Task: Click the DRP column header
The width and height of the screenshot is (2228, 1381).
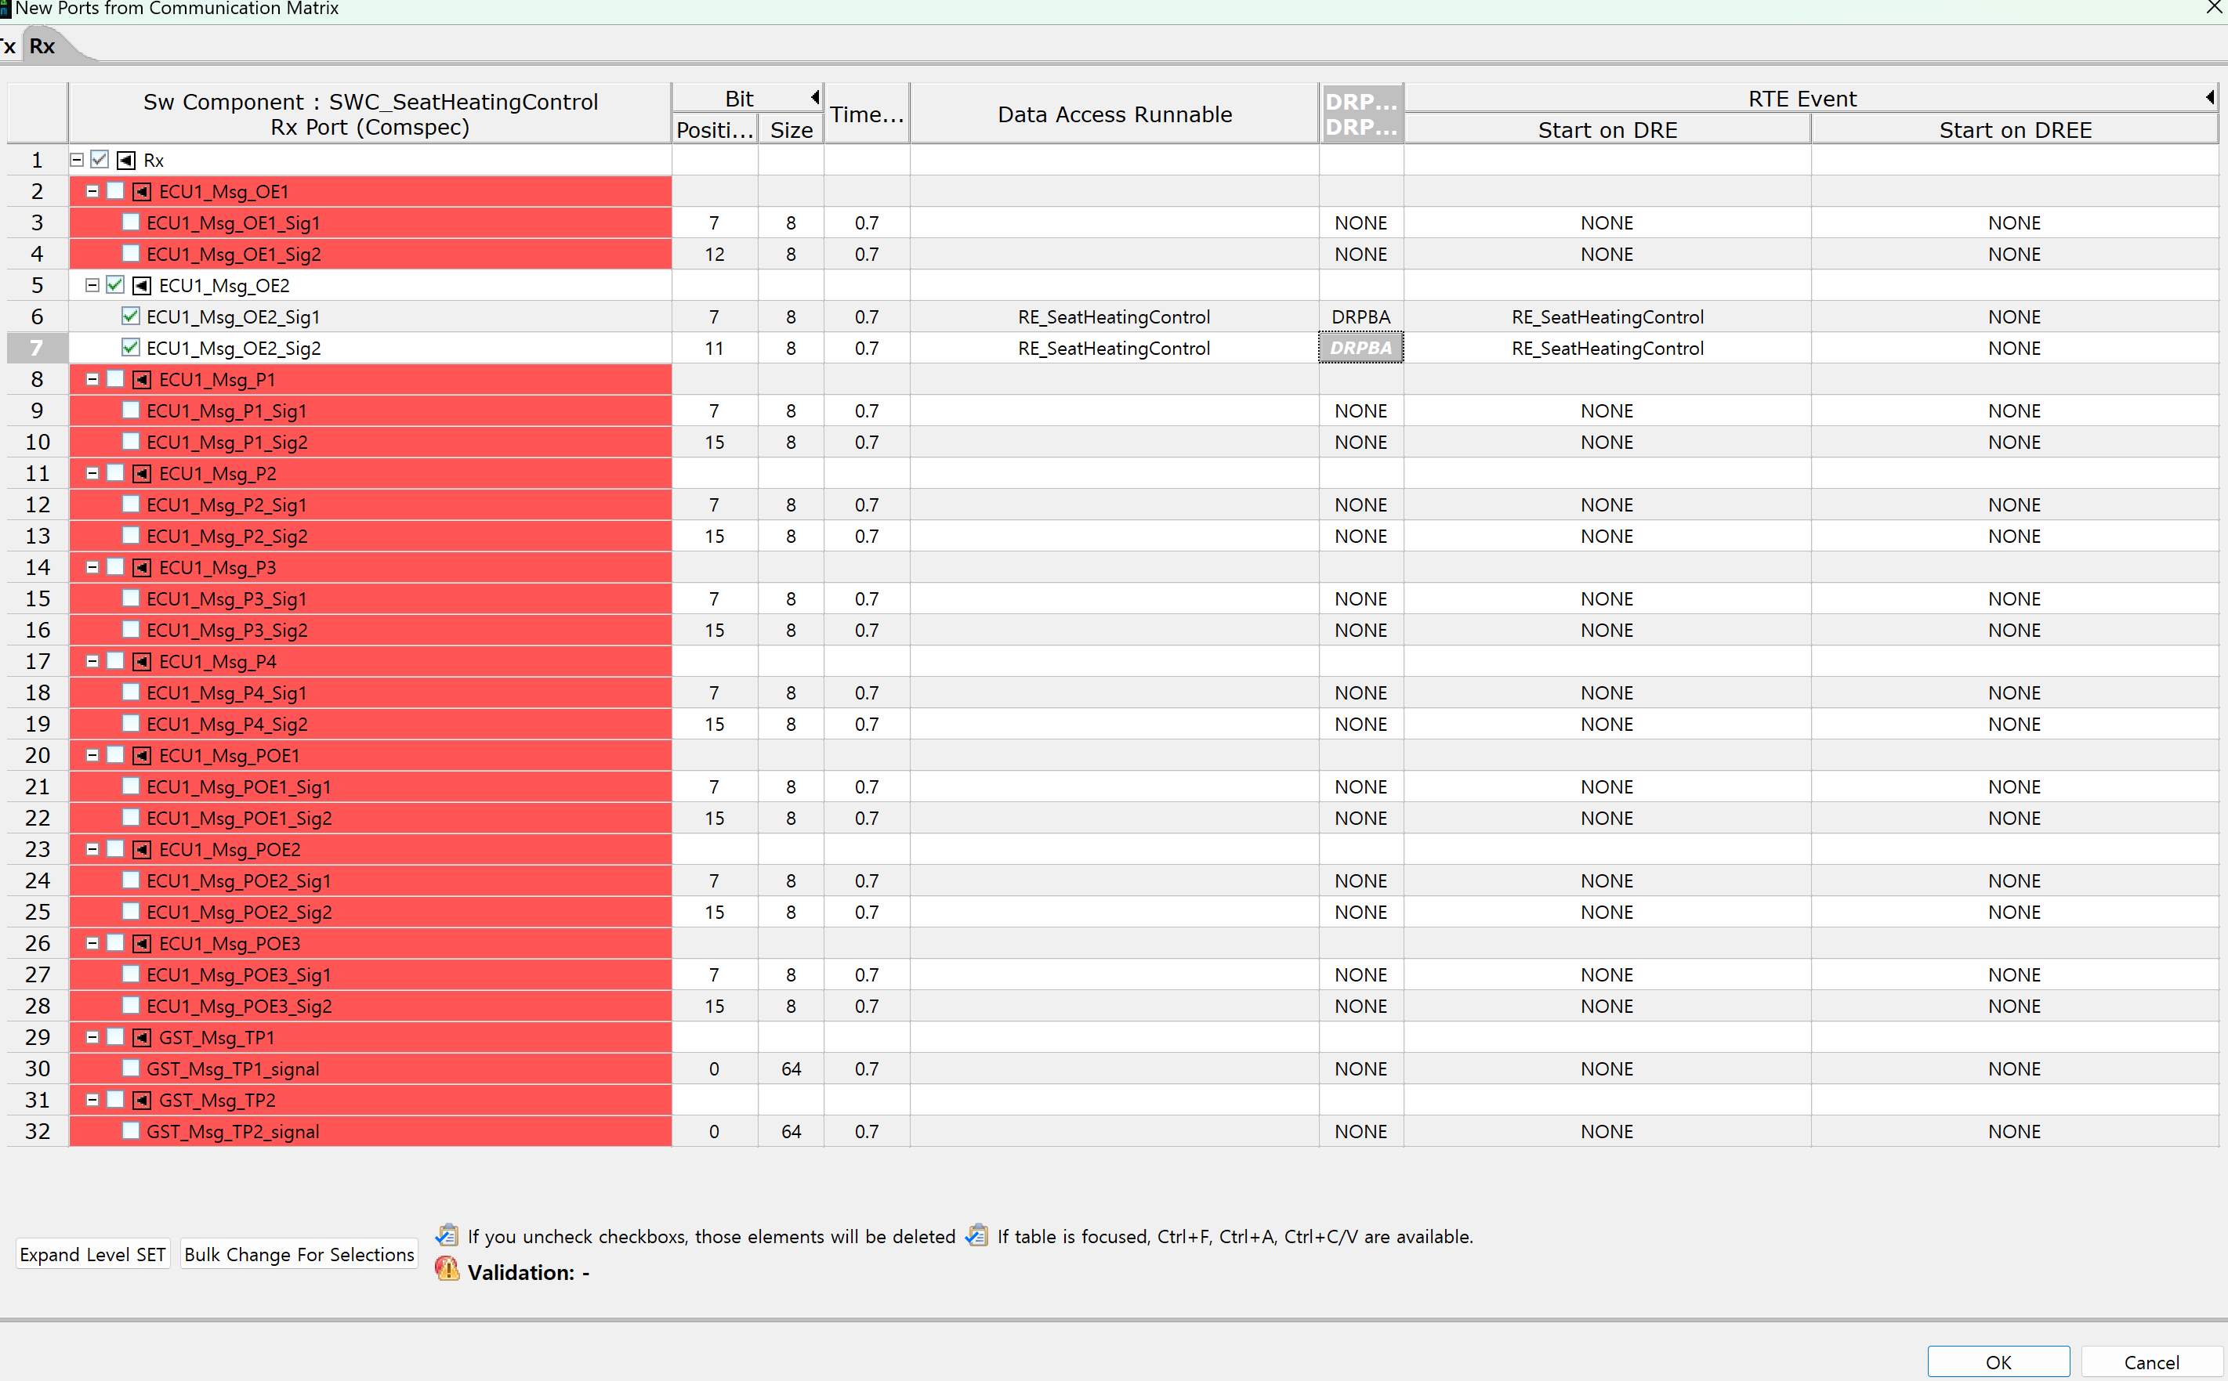Action: [1361, 114]
